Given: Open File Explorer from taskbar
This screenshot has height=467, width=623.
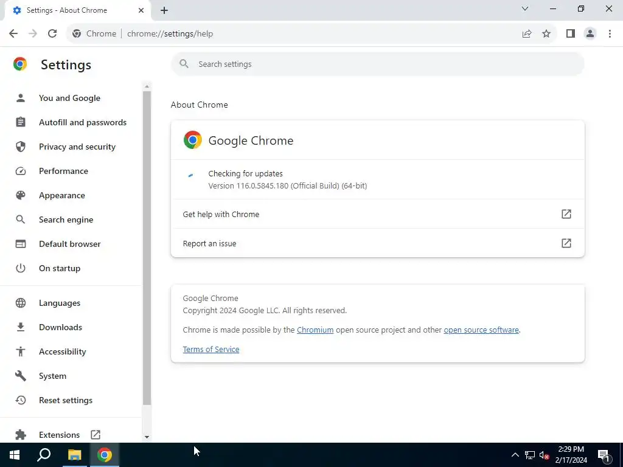Looking at the screenshot, I should 74,455.
